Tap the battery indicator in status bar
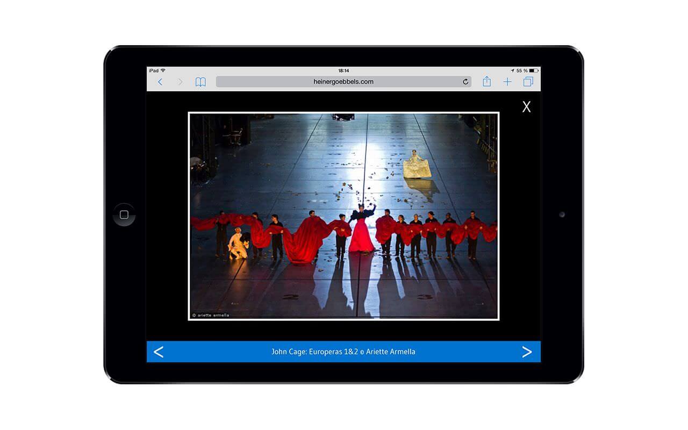 (533, 70)
